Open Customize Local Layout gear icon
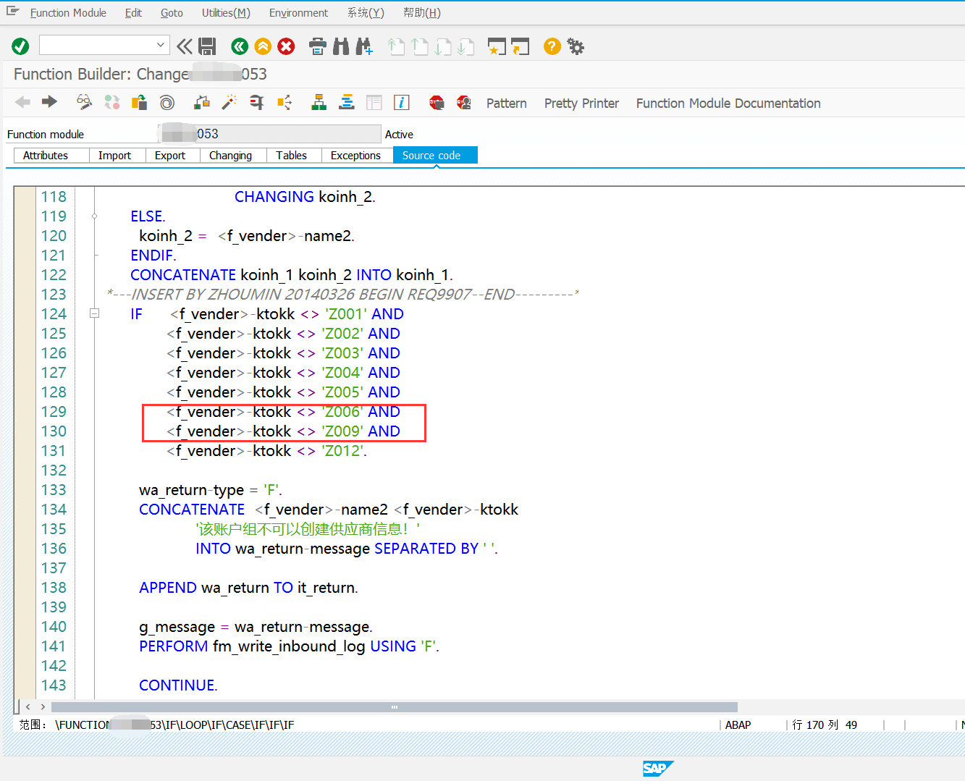This screenshot has width=965, height=781. click(576, 46)
